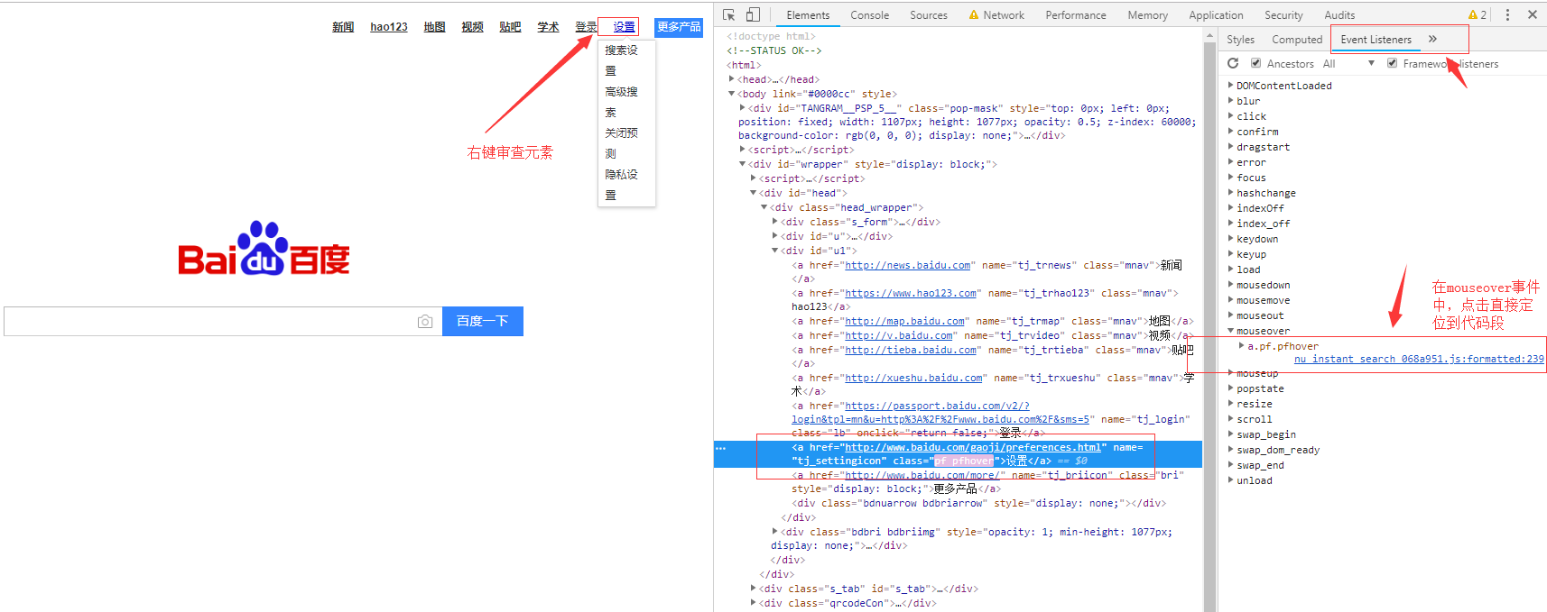The height and width of the screenshot is (612, 1547).
Task: Collapse the mouseover event listener
Action: pyautogui.click(x=1231, y=331)
